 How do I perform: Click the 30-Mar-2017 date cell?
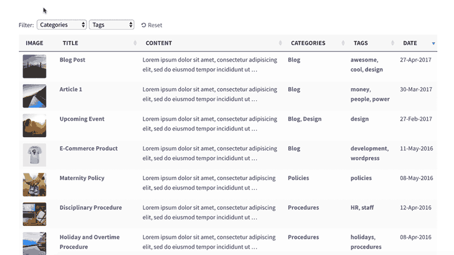(416, 89)
